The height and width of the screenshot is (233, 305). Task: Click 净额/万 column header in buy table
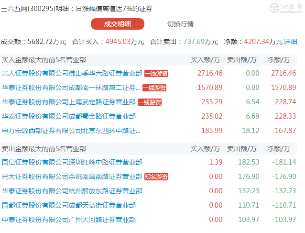pyautogui.click(x=279, y=60)
